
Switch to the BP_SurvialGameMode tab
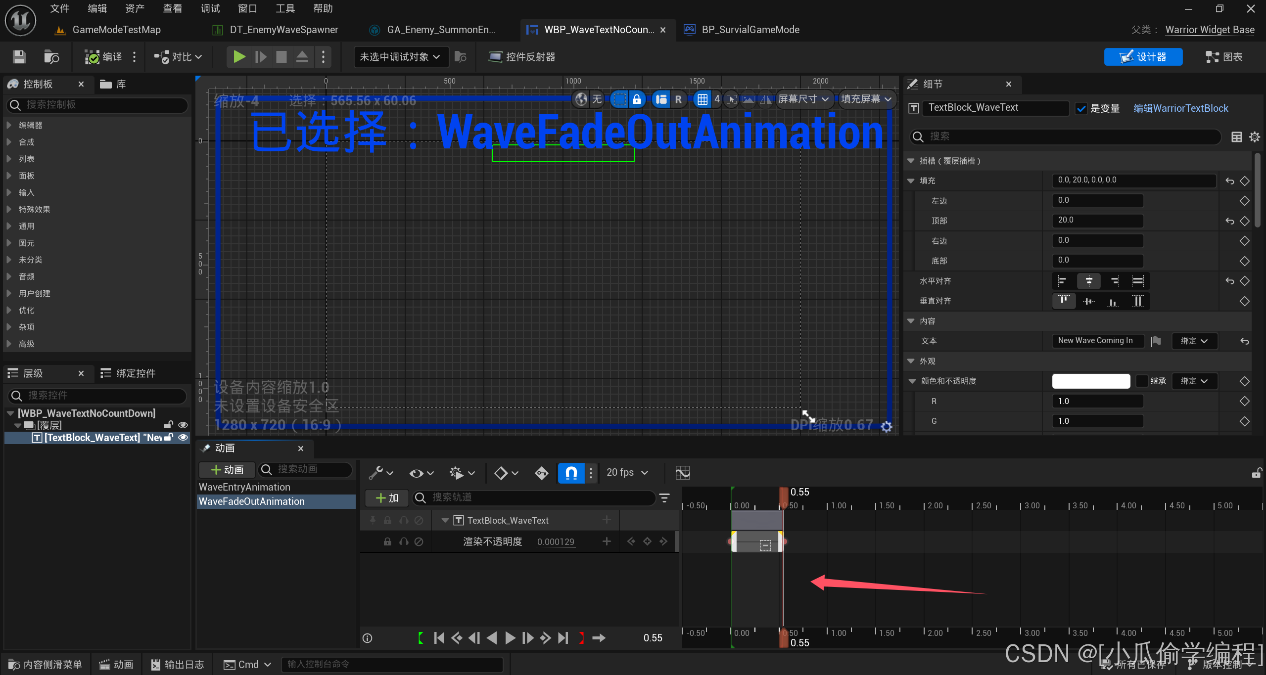750,30
